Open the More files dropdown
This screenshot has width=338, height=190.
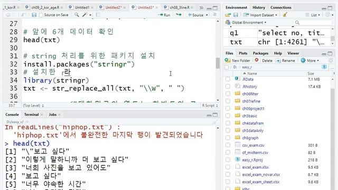309,61
